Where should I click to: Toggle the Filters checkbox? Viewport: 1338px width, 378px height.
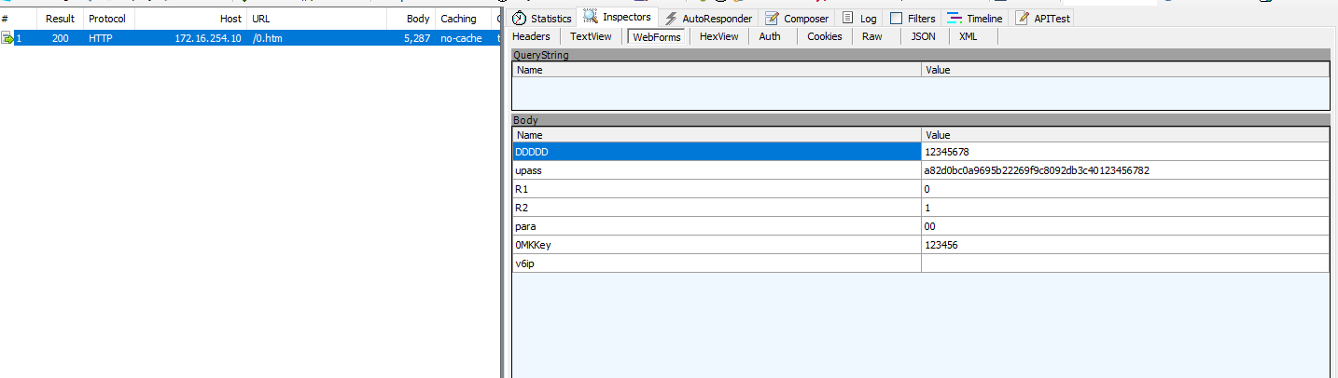(x=896, y=18)
